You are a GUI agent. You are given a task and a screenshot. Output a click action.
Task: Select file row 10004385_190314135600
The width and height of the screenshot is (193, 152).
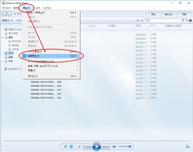[43, 82]
